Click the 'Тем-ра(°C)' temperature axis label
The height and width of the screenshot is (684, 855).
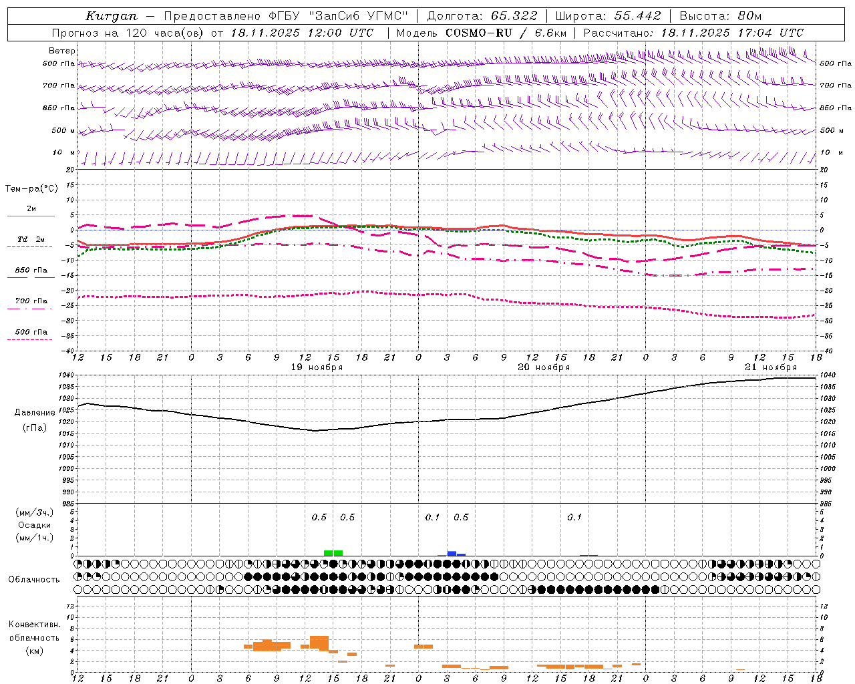tap(31, 189)
